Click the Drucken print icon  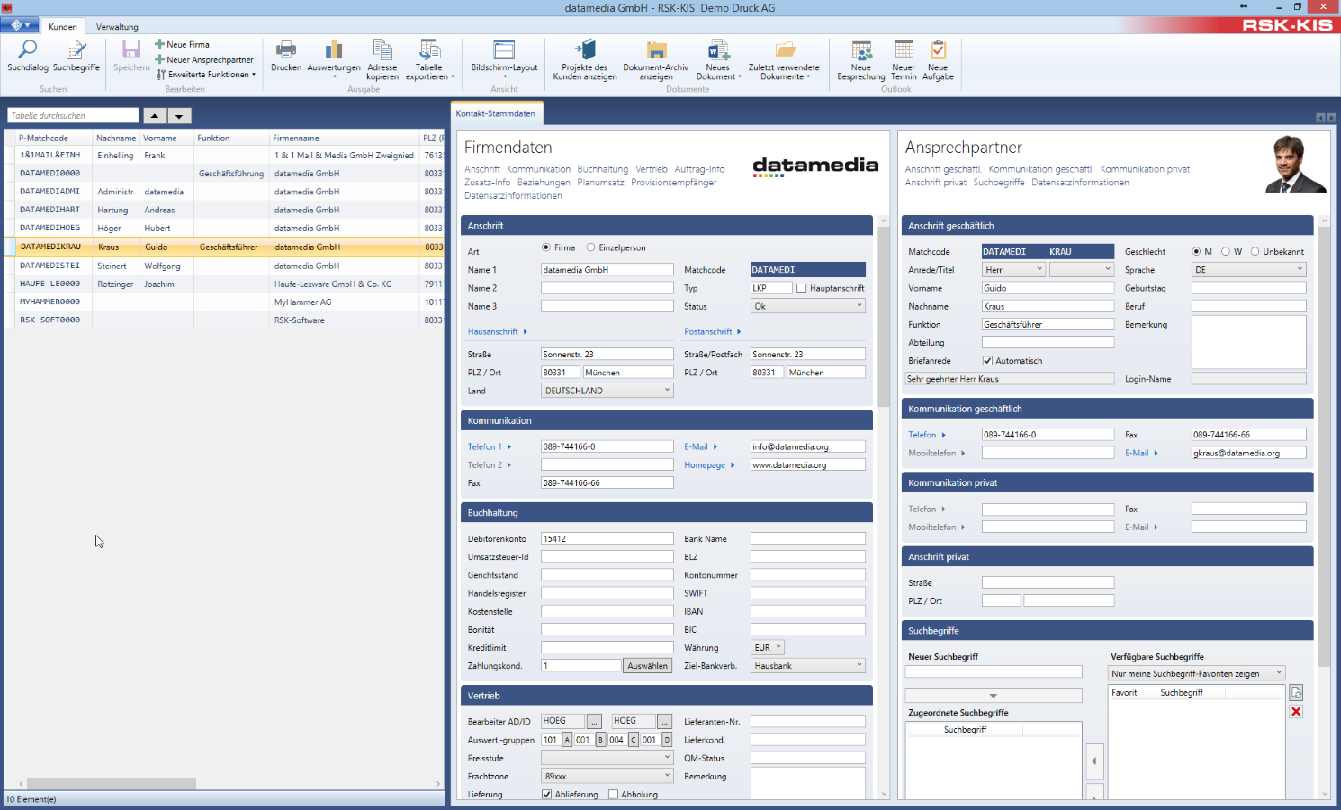285,56
